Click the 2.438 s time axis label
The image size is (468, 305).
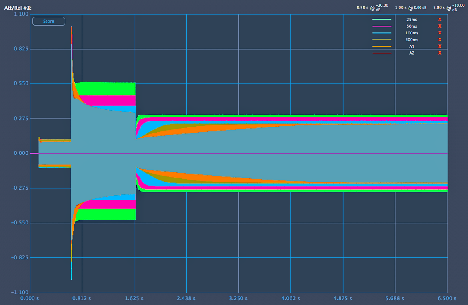pyautogui.click(x=186, y=299)
